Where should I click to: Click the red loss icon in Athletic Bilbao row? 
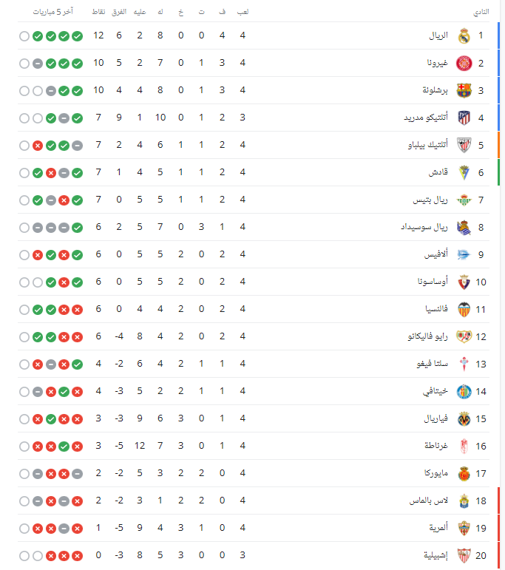[x=38, y=146]
